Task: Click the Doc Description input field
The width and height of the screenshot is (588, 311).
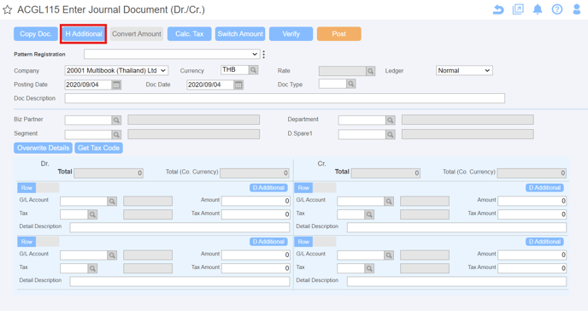Action: click(x=285, y=98)
